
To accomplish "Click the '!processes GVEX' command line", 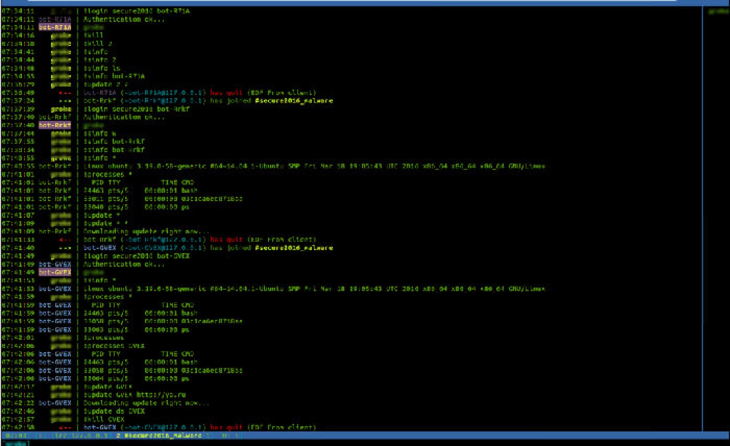I will [114, 346].
